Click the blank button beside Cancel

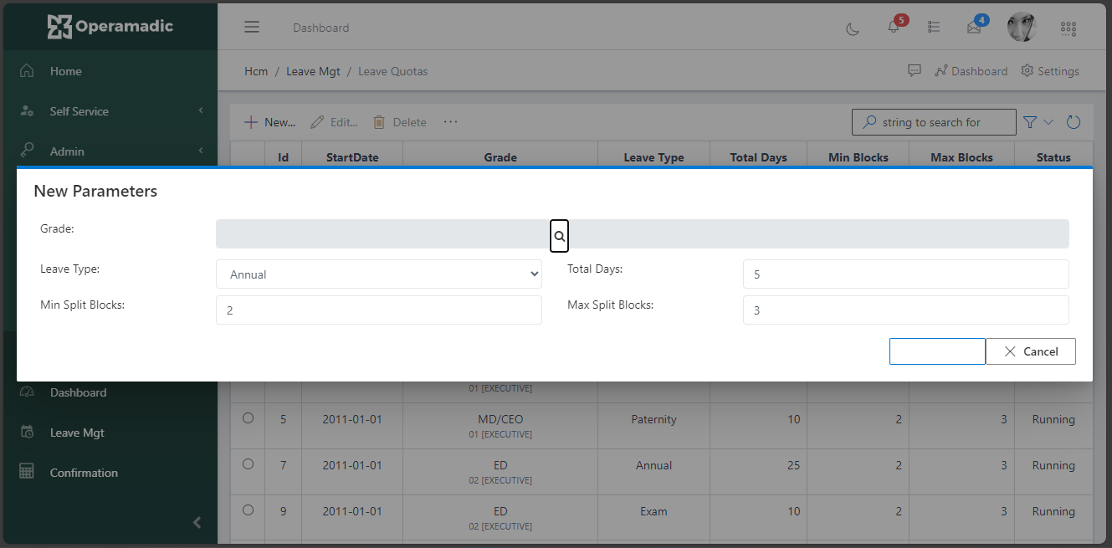click(x=937, y=351)
